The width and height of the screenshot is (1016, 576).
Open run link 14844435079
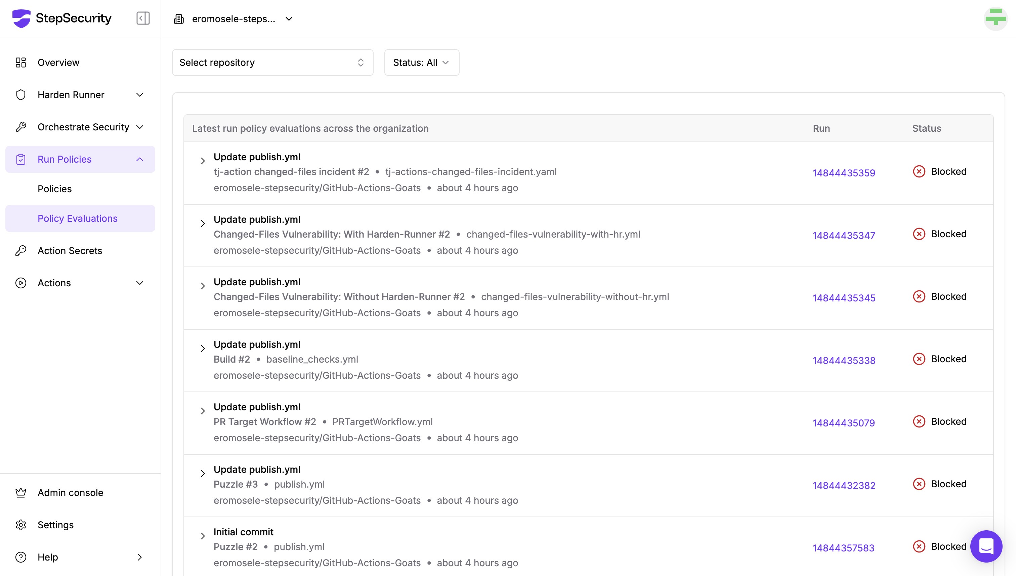click(843, 423)
